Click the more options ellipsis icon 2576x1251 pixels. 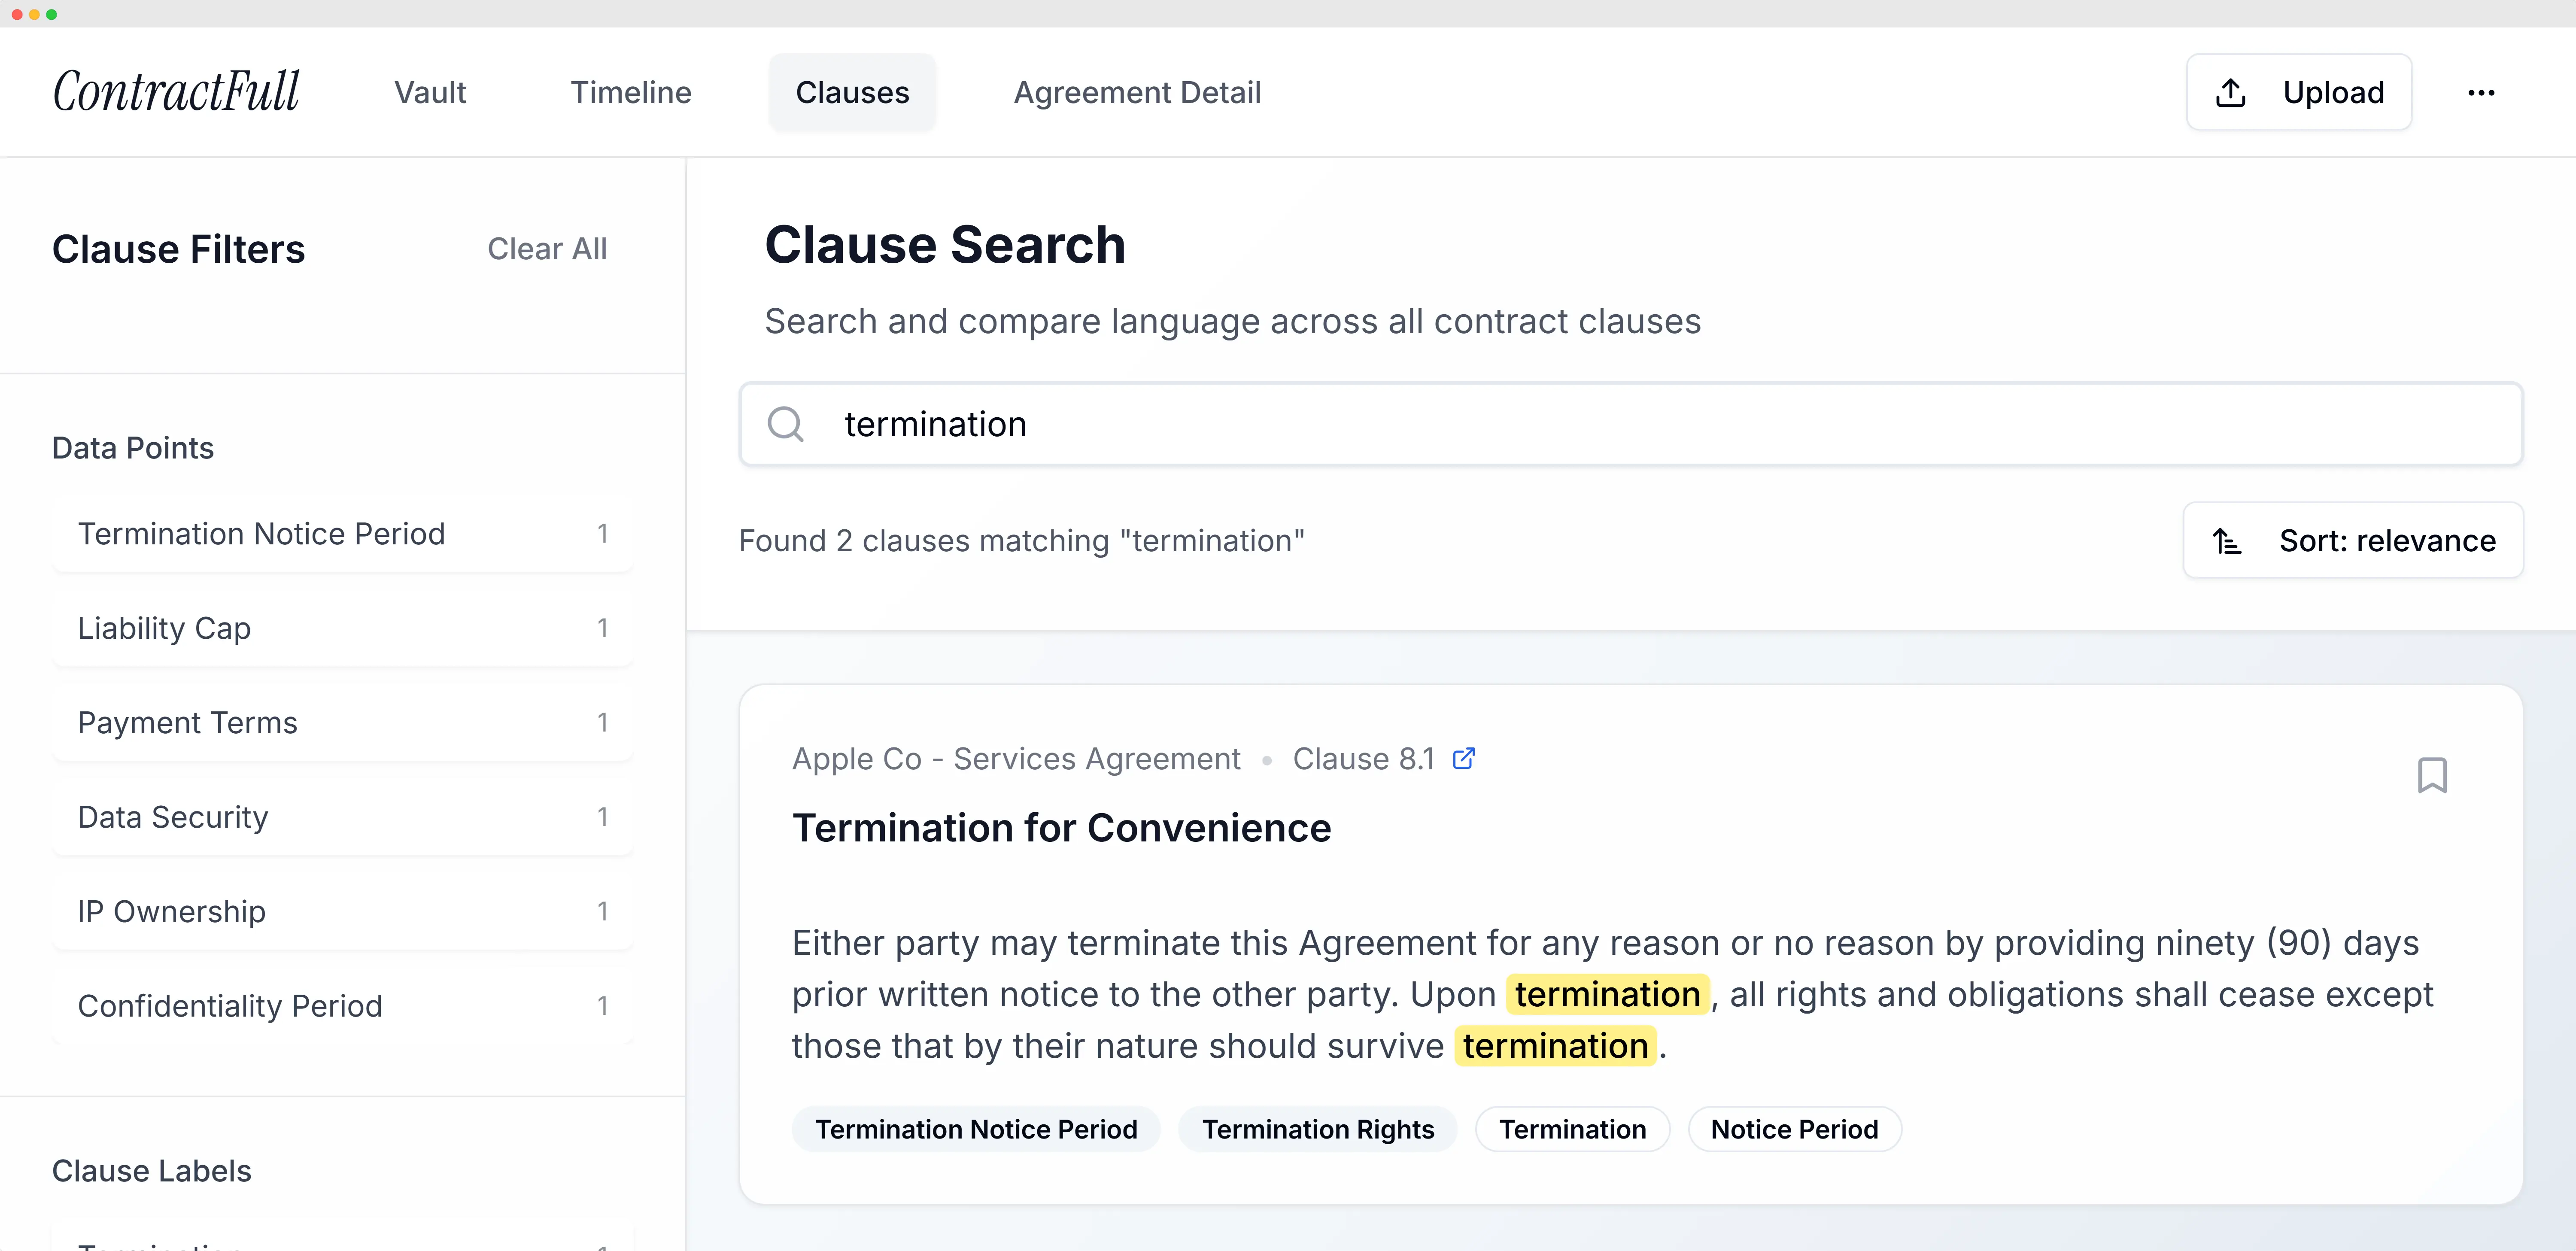[2481, 93]
